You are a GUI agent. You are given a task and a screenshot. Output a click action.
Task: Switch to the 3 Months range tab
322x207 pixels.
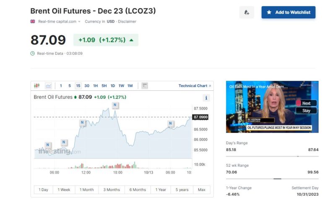tap(112, 189)
